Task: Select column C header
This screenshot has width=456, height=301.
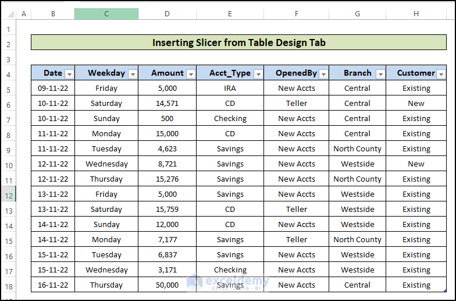Action: tap(106, 14)
